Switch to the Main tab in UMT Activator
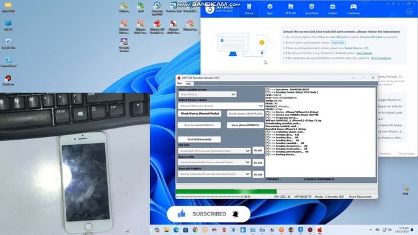The image size is (418, 235). pyautogui.click(x=180, y=84)
